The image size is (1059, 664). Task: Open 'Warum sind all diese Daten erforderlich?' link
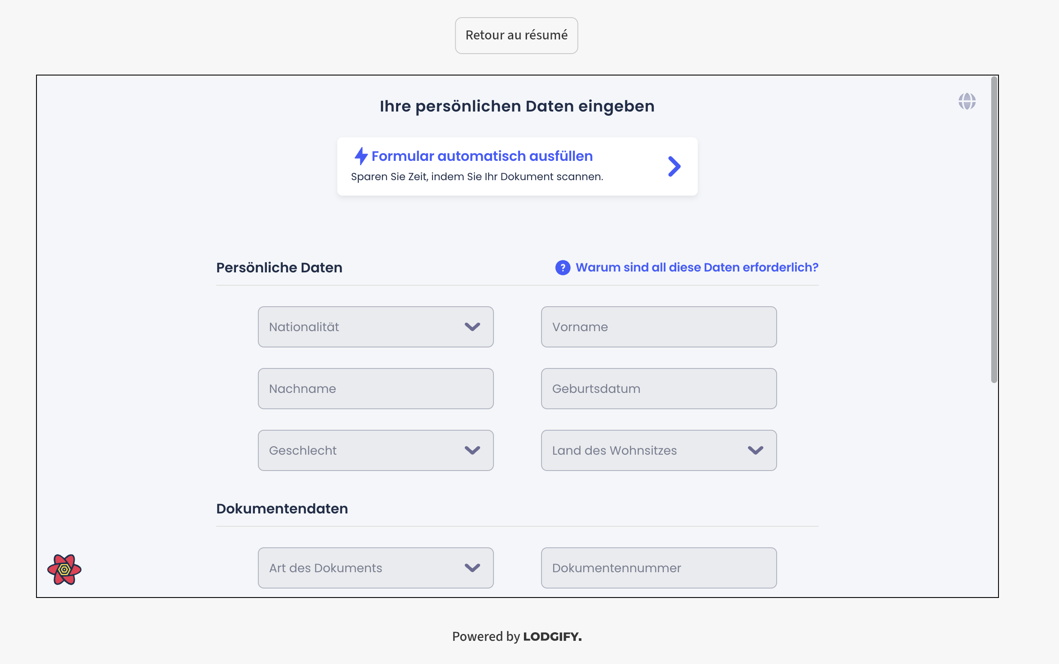[696, 268]
